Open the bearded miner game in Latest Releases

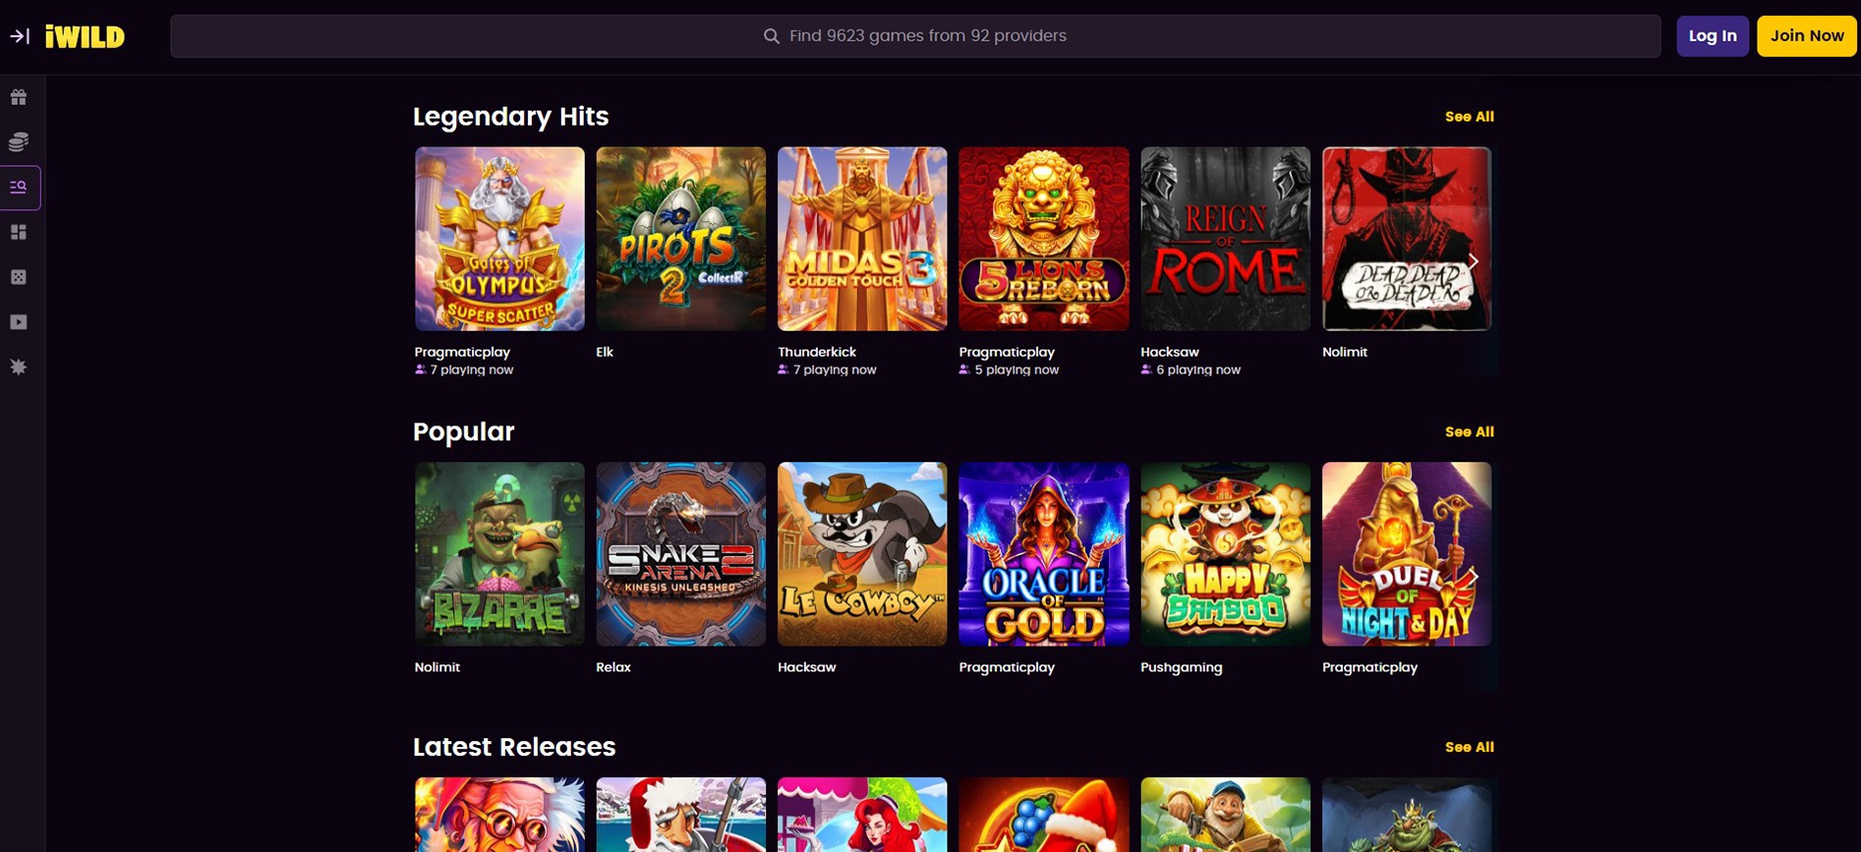click(x=1225, y=815)
